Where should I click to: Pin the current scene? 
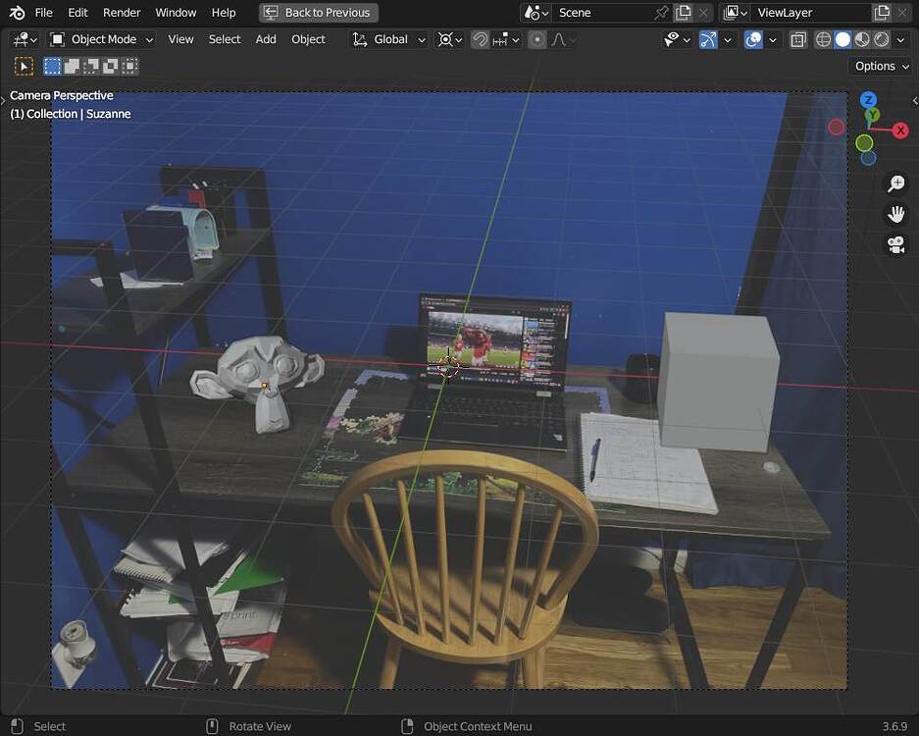coord(662,13)
